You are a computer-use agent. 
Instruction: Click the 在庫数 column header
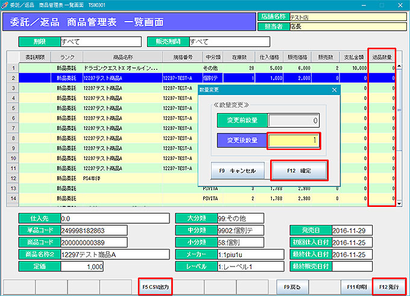(239, 57)
